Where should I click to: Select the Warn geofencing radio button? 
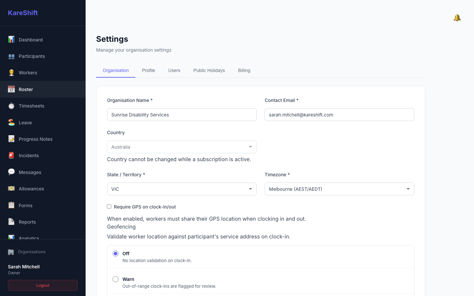pos(116,279)
